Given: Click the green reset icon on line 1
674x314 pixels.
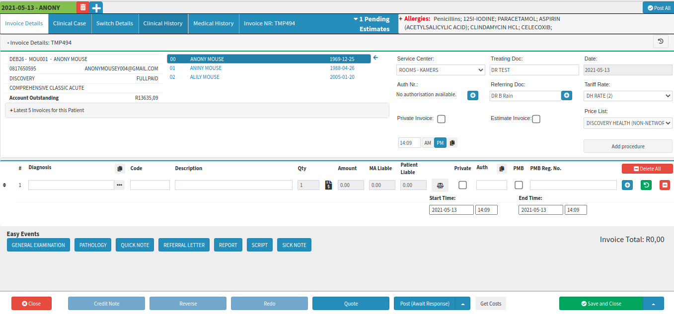Looking at the screenshot, I should (646, 185).
